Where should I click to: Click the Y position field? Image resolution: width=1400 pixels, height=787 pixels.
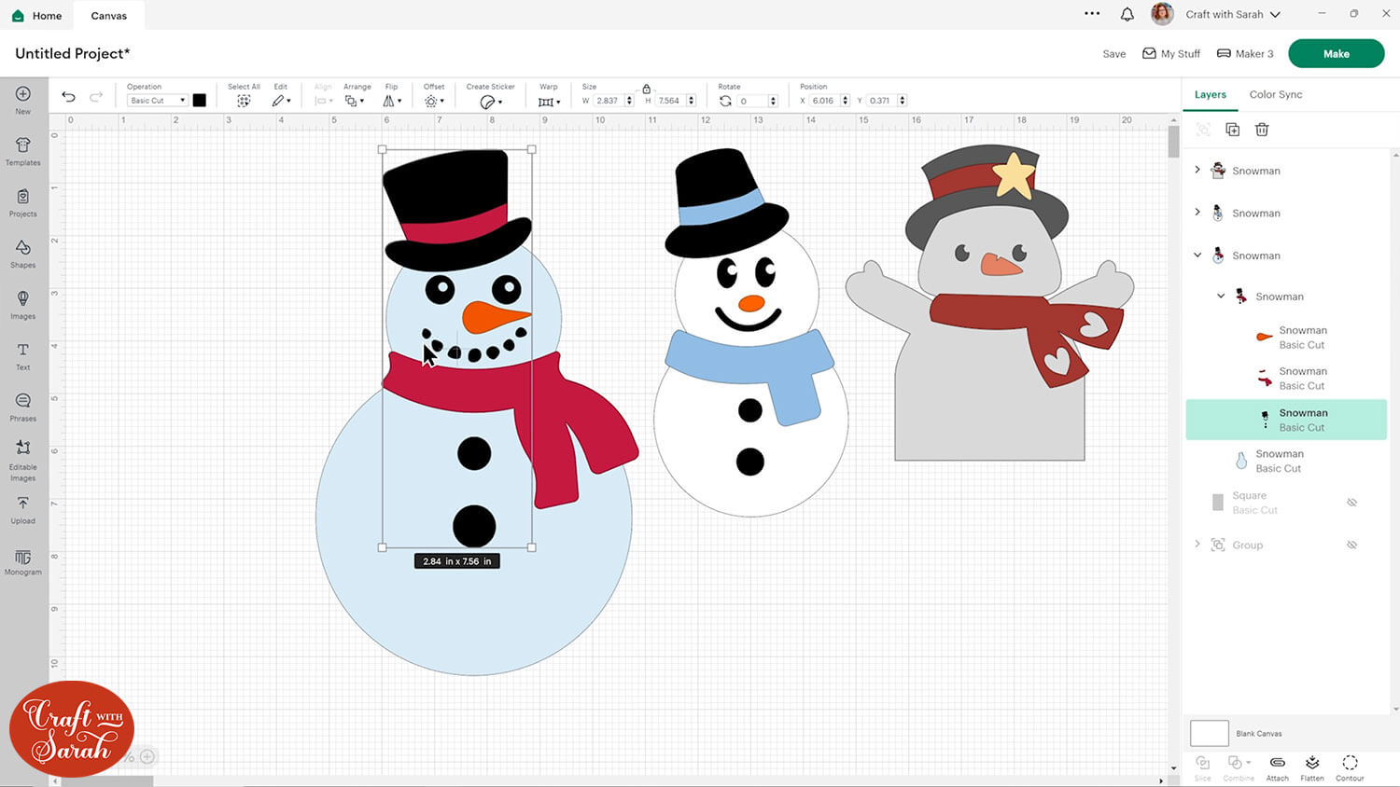click(x=887, y=101)
